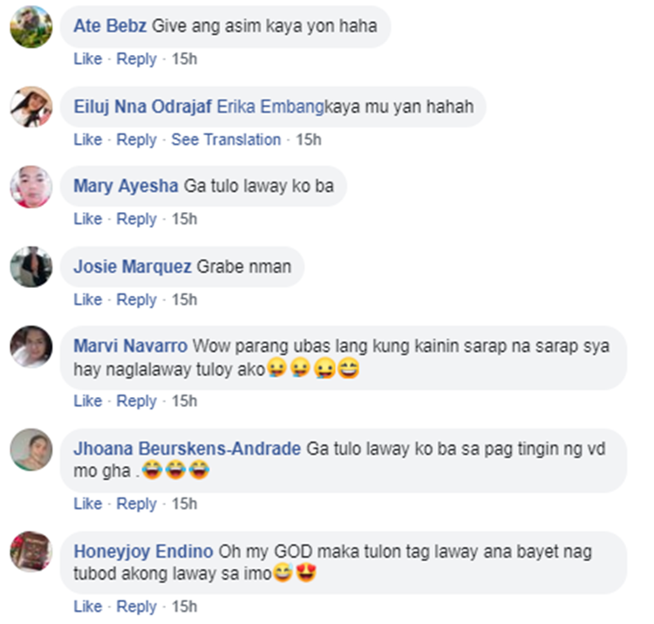Open Eiluj Nna Odrajaf's avatar
The width and height of the screenshot is (654, 624).
pos(31,106)
